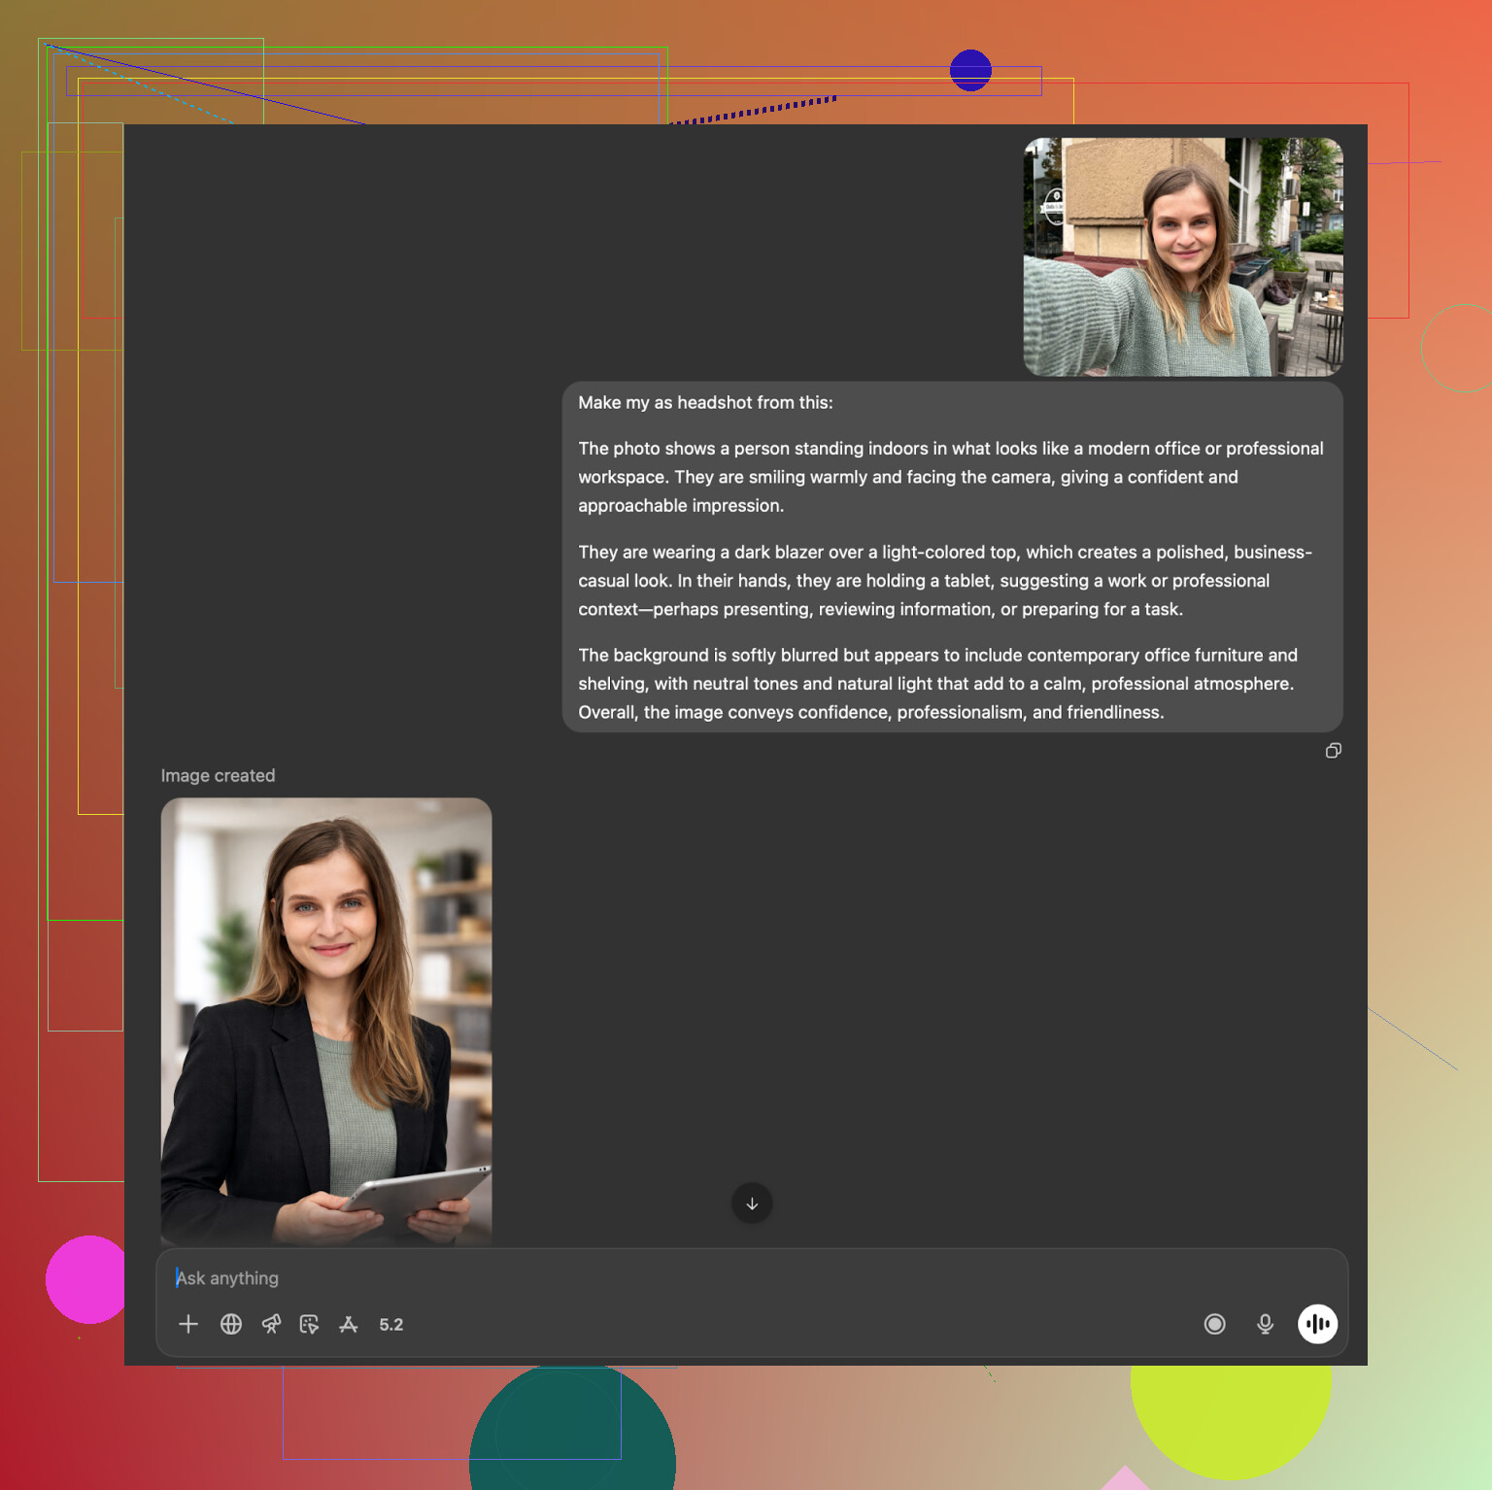Start dictation with the microphone icon
1492x1490 pixels.
coord(1265,1324)
